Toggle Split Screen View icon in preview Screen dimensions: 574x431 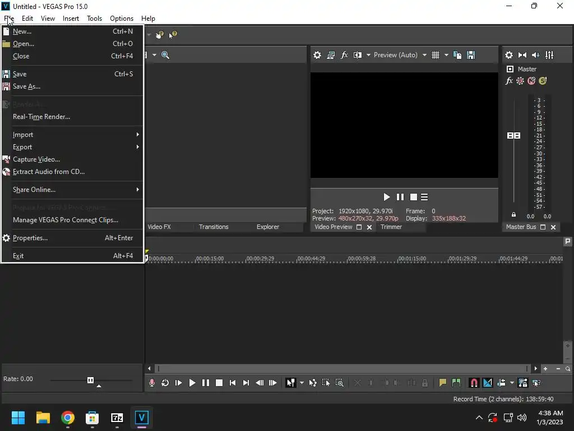click(357, 55)
